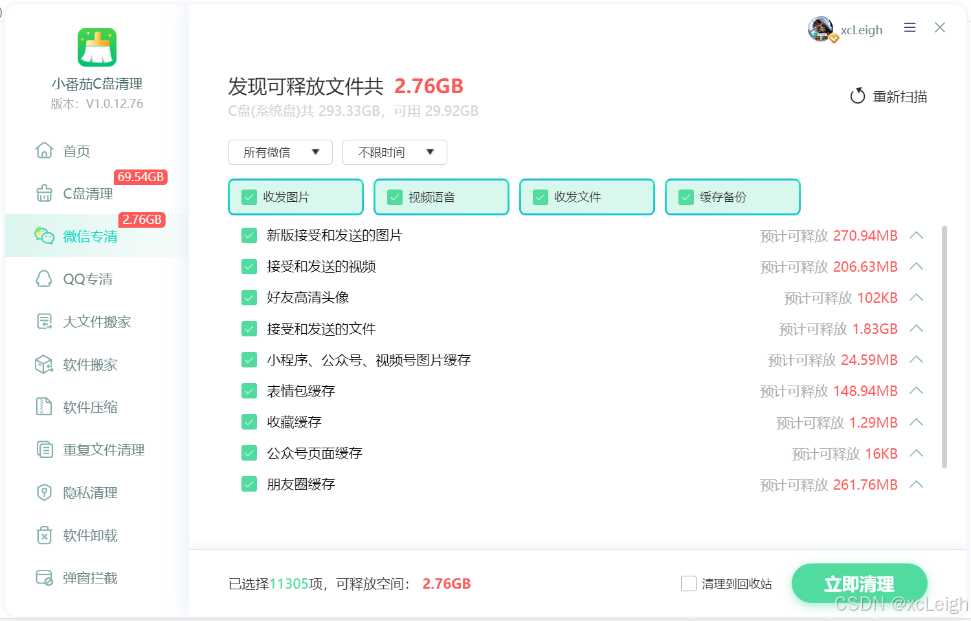Image resolution: width=971 pixels, height=621 pixels.
Task: Uncheck 小程序、公众号、视频号图片缓存 checkbox
Action: click(x=249, y=360)
